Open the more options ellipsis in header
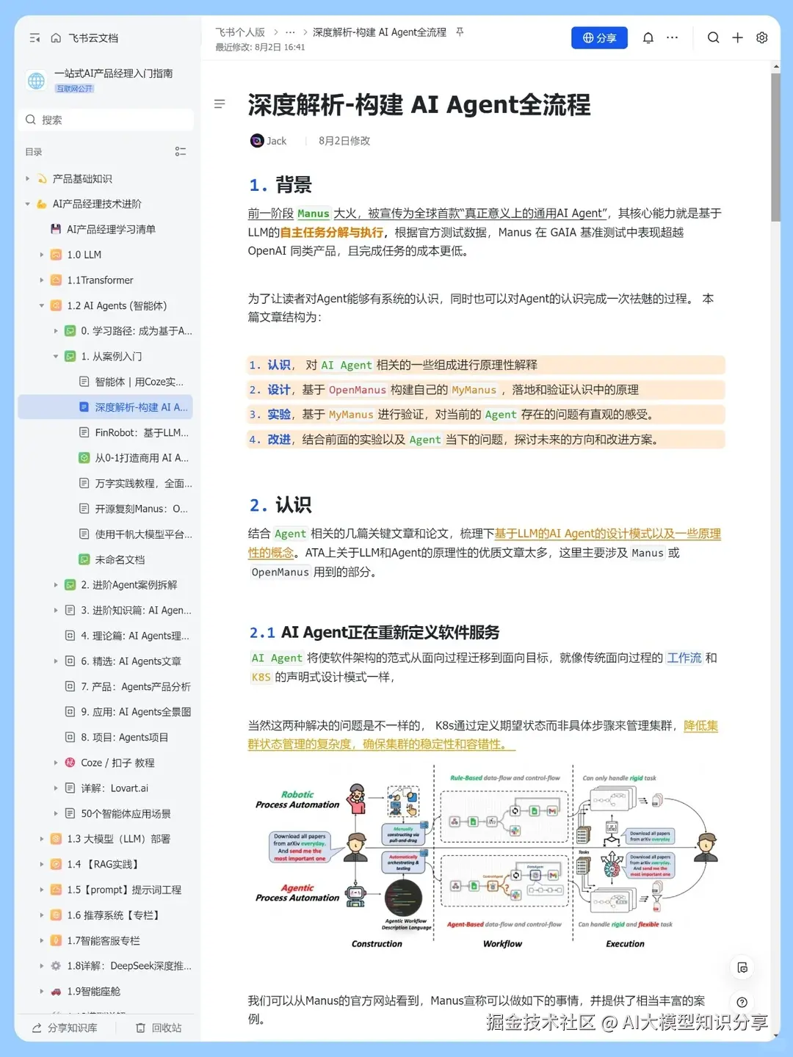 tap(672, 37)
